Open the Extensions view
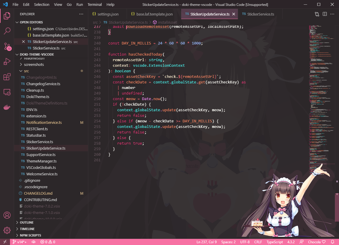This screenshot has height=245, width=339. click(7, 77)
